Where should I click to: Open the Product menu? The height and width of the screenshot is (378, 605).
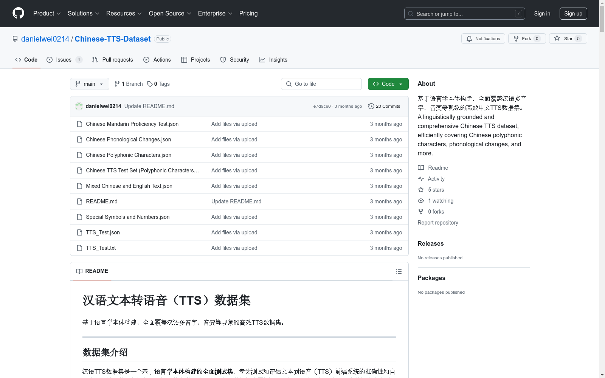pos(47,13)
